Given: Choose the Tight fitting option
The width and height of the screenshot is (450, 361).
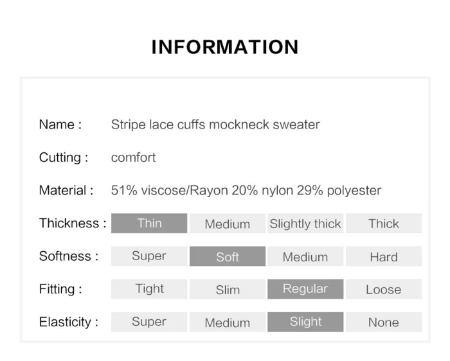Looking at the screenshot, I should coord(149,289).
